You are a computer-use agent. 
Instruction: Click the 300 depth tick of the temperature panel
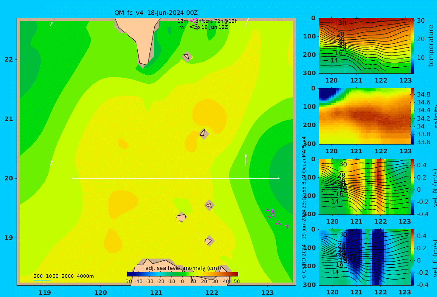[x=309, y=73]
